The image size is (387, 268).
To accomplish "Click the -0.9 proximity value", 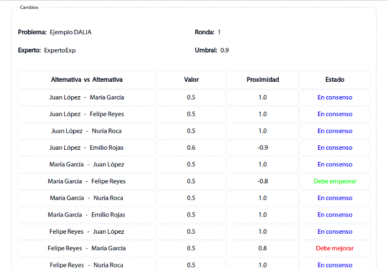I will click(263, 148).
